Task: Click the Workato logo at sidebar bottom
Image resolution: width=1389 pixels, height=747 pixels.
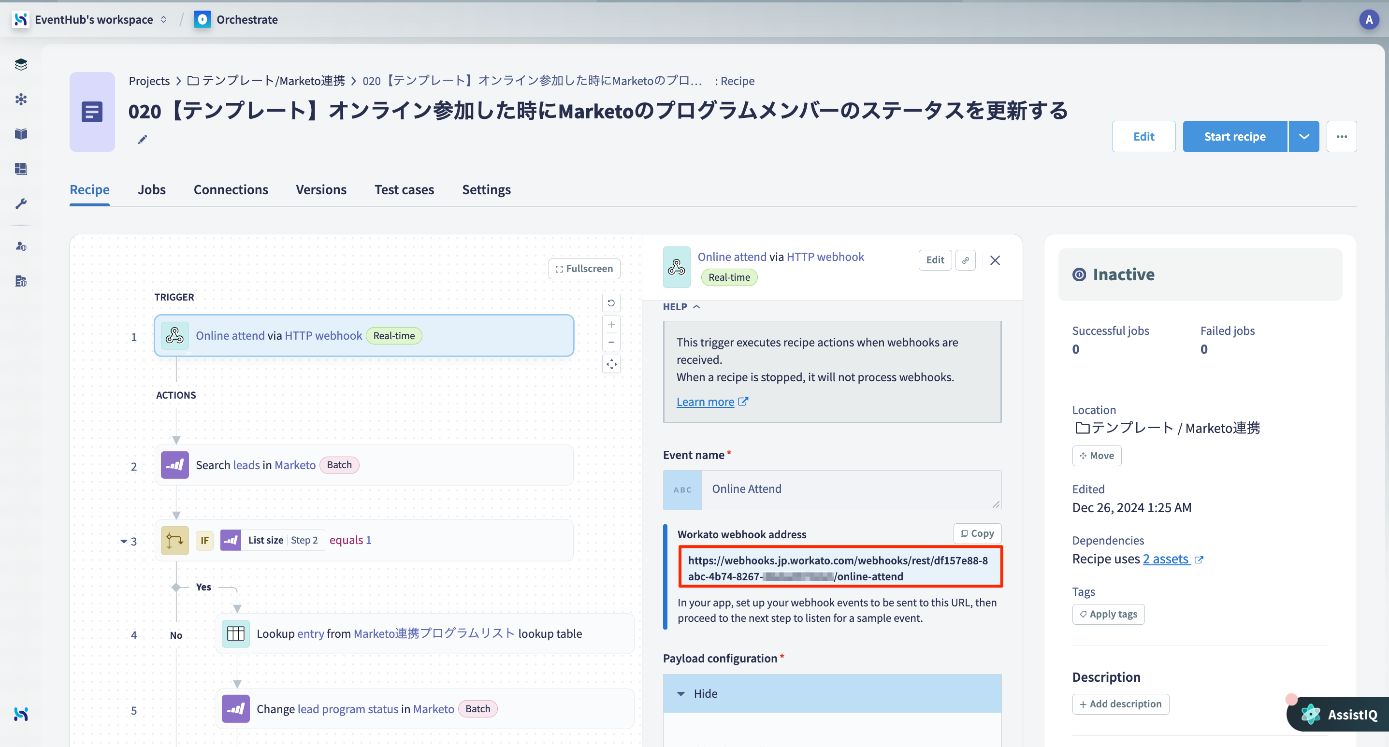Action: click(x=21, y=714)
